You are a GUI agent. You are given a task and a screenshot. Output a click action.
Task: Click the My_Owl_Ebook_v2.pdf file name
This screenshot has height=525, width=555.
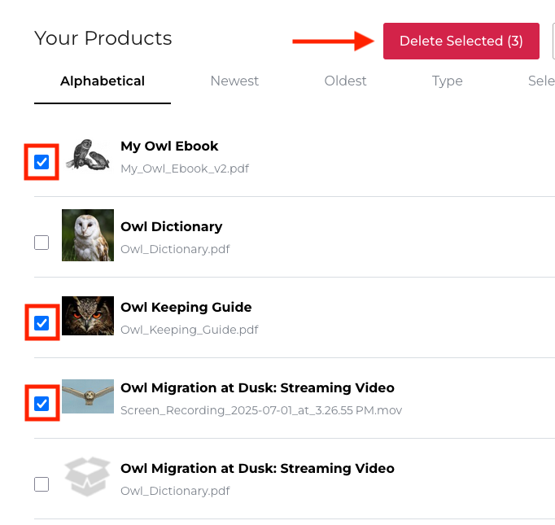184,169
